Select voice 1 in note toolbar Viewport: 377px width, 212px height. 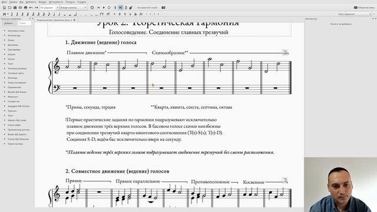coord(147,14)
